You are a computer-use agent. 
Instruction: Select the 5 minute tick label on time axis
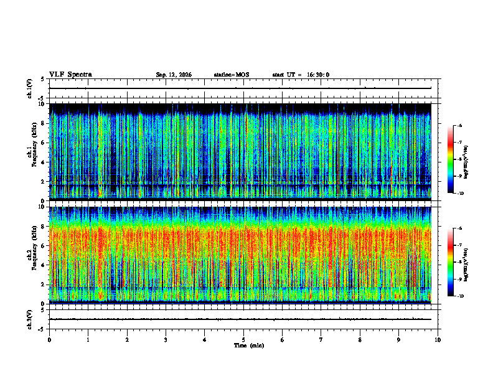243,340
